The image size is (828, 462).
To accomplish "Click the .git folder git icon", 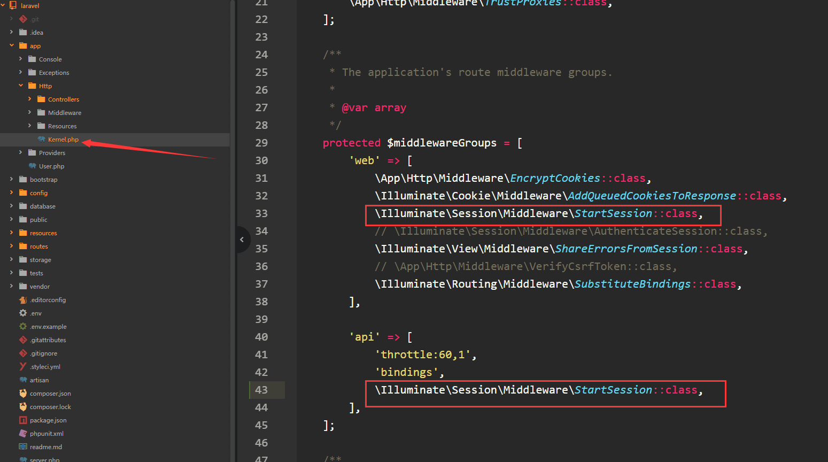I will point(23,19).
